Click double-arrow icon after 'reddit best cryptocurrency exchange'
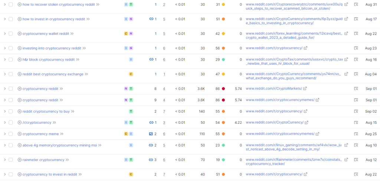Image resolution: width=380 pixels, height=181 pixels. point(86,74)
